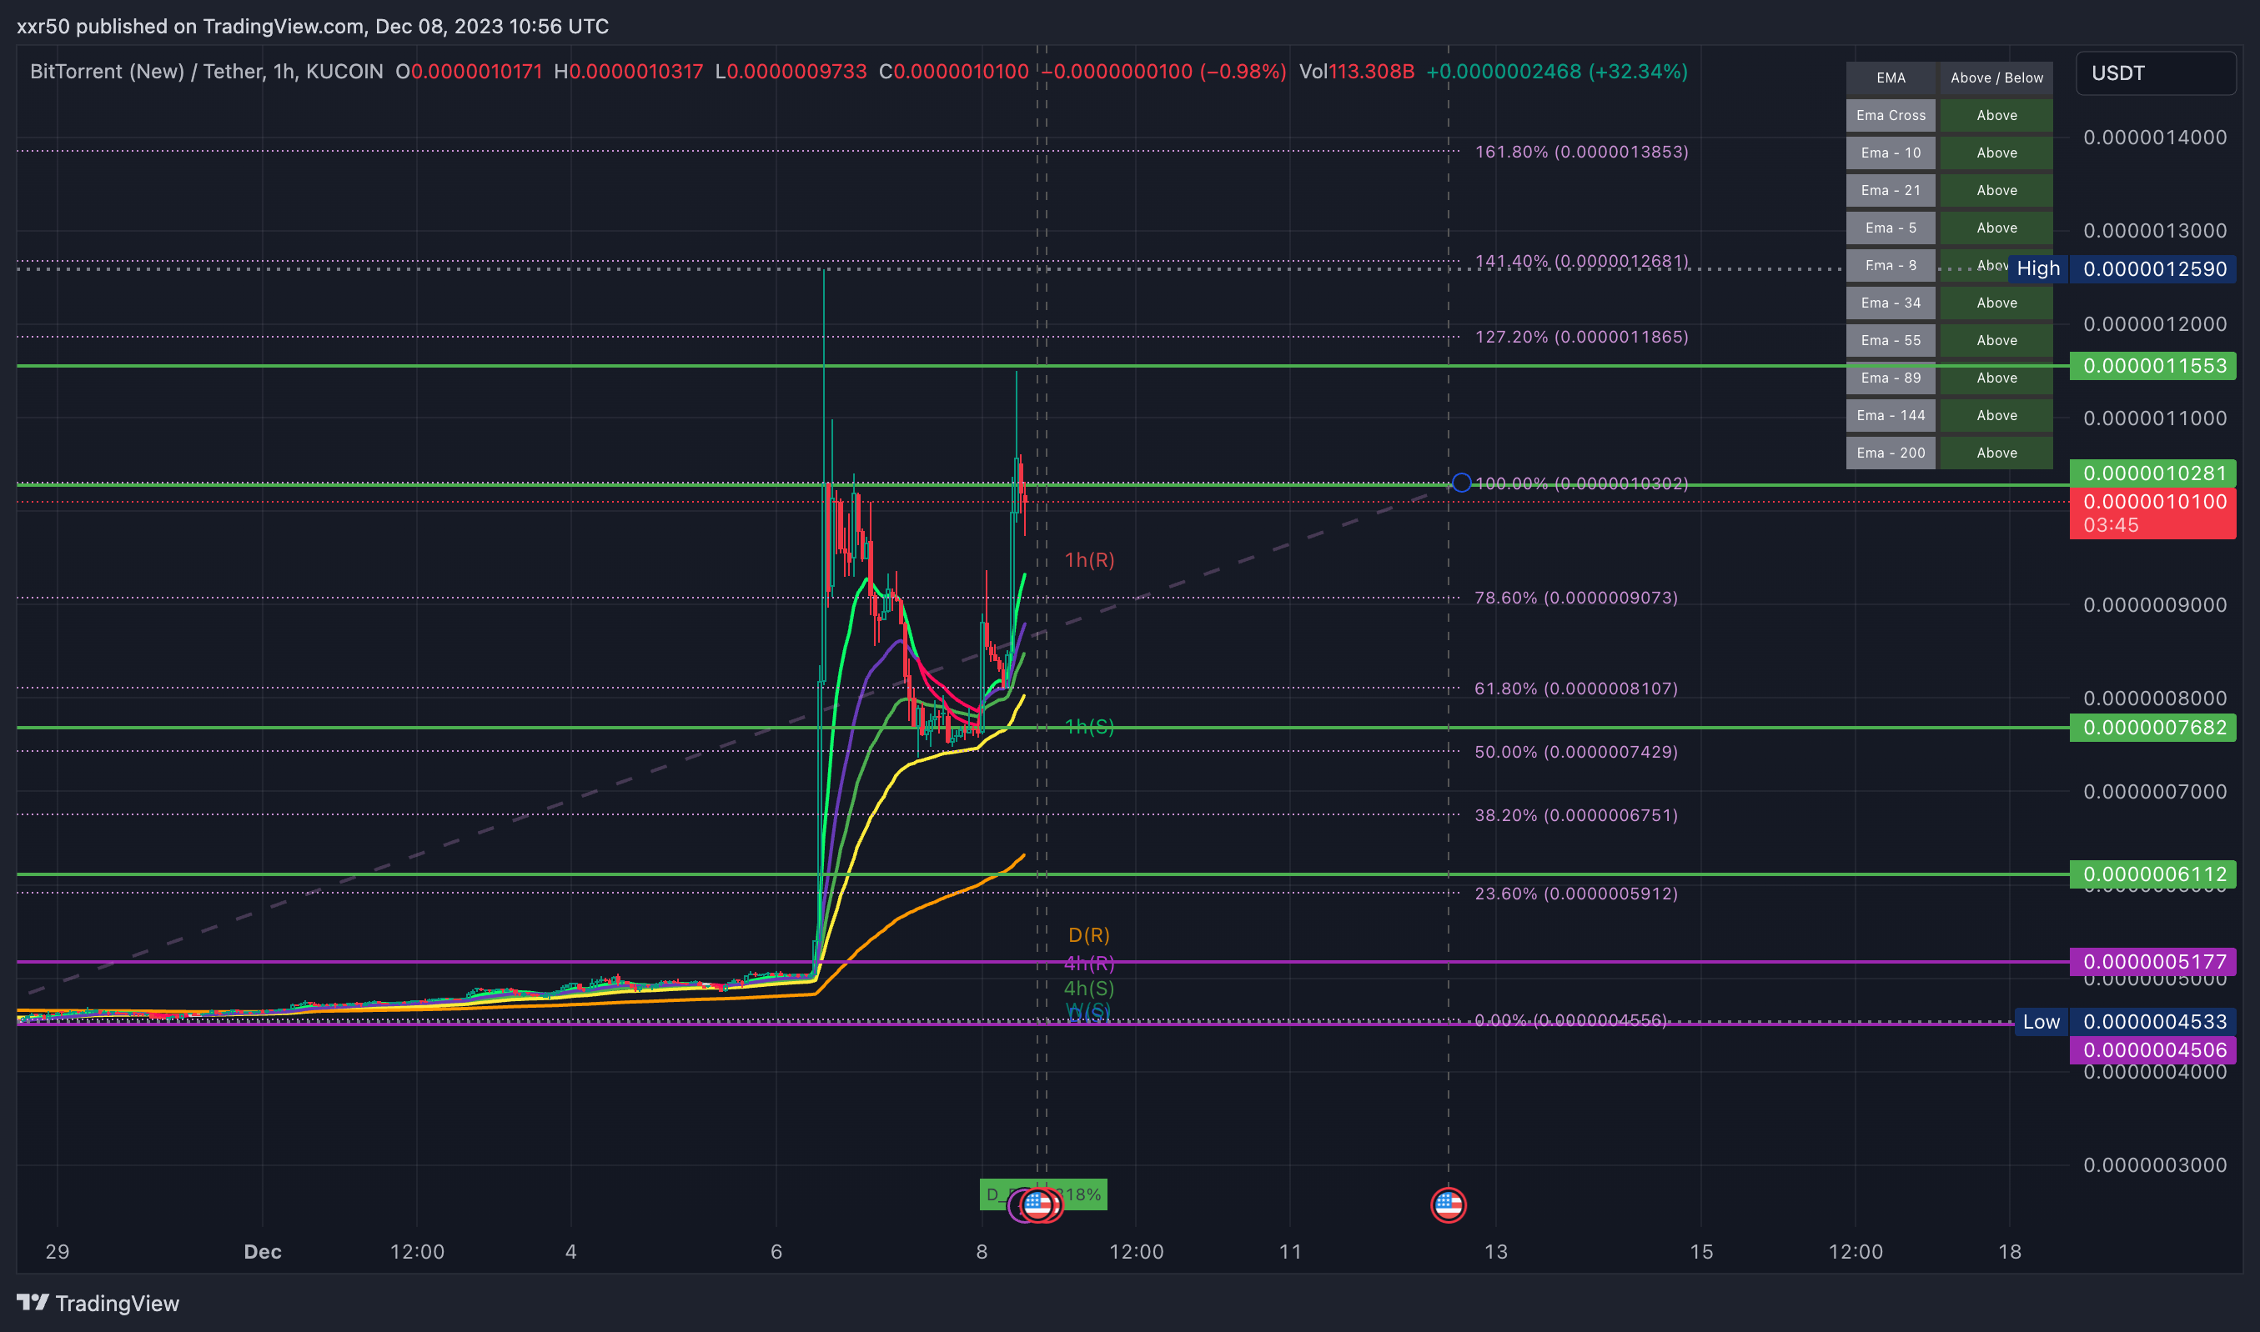Screen dimensions: 2260x1332
Task: Click the 4h(S) support label
Action: point(1089,989)
